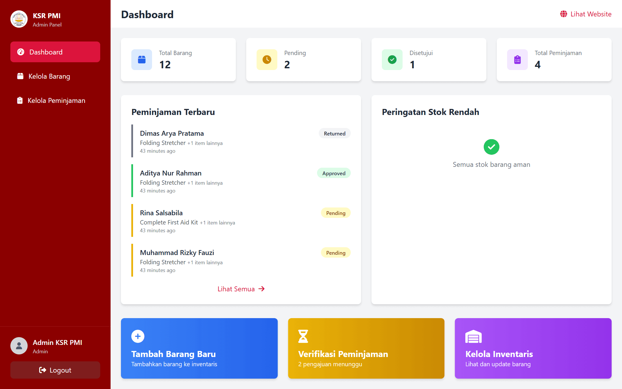Click 'Semua stok barang aman' message

(492, 165)
